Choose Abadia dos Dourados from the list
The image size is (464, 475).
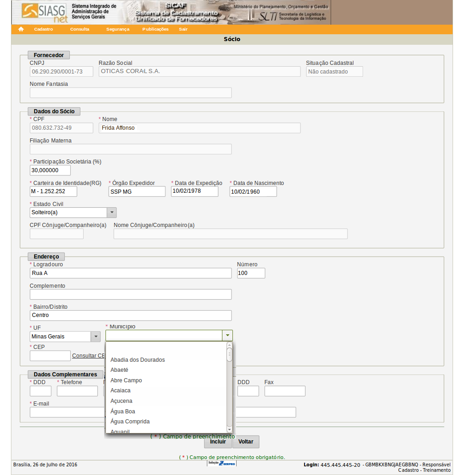(x=138, y=359)
